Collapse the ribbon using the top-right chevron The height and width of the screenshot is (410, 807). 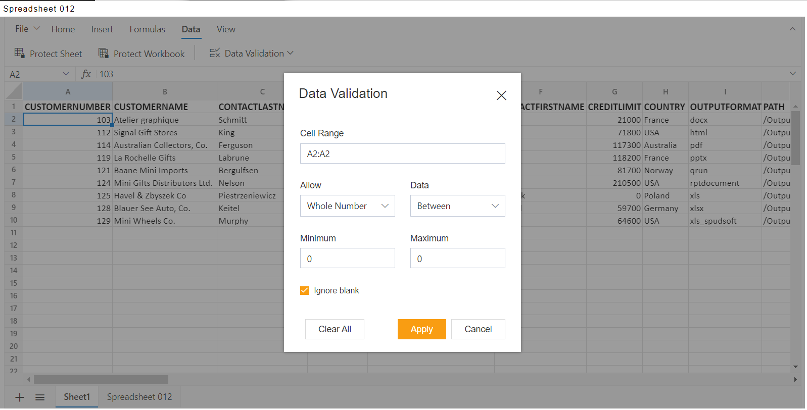(x=792, y=29)
